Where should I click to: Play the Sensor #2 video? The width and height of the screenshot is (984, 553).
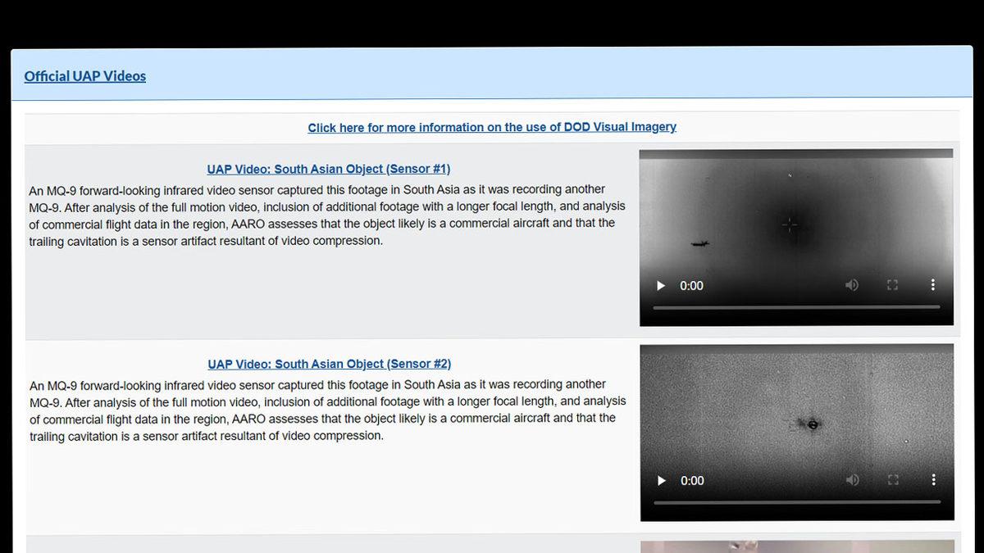pyautogui.click(x=662, y=481)
